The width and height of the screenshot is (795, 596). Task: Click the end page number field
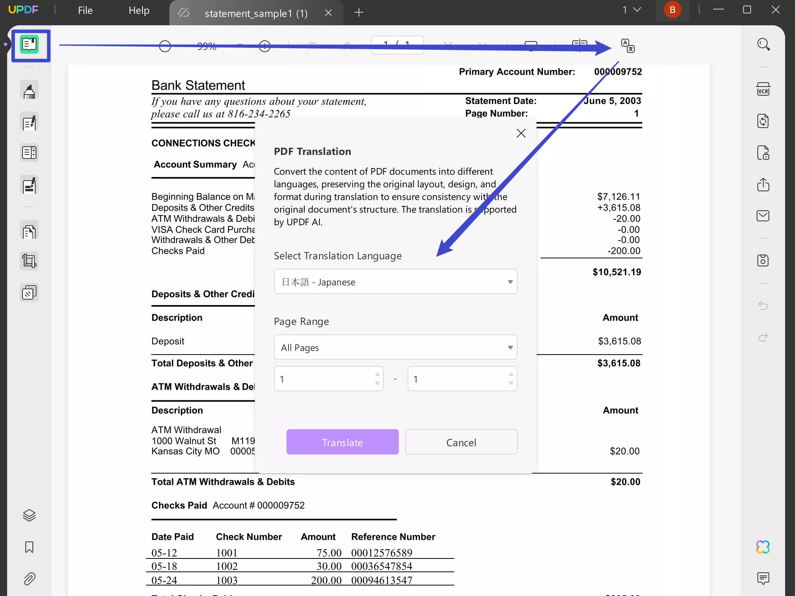463,379
